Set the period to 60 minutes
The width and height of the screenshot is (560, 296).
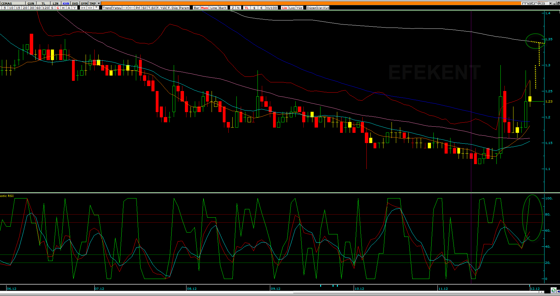click(38, 8)
